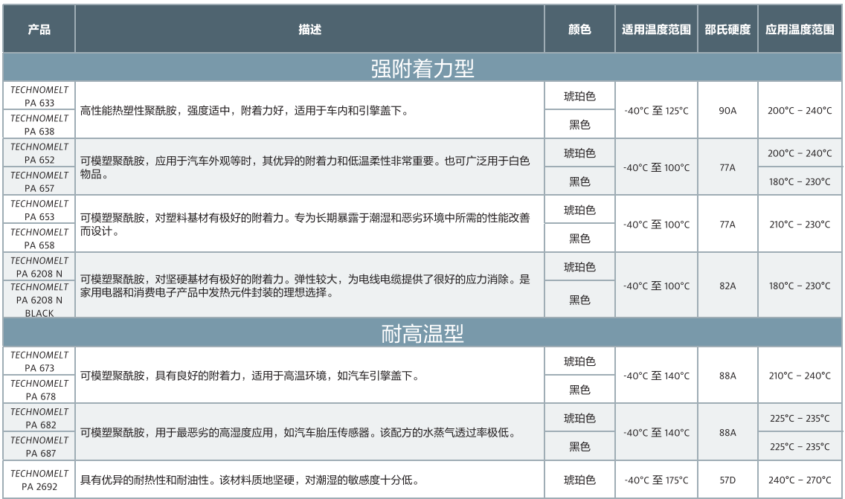Click 琥珀色 color cell for PA 682
The image size is (845, 499).
point(580,418)
